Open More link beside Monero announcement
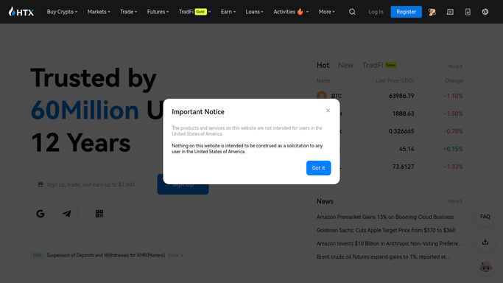Image resolution: width=503 pixels, height=283 pixels. [x=175, y=256]
